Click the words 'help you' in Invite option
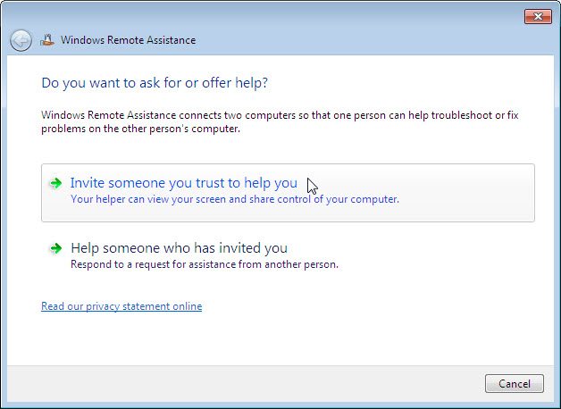The width and height of the screenshot is (561, 409). tap(271, 183)
